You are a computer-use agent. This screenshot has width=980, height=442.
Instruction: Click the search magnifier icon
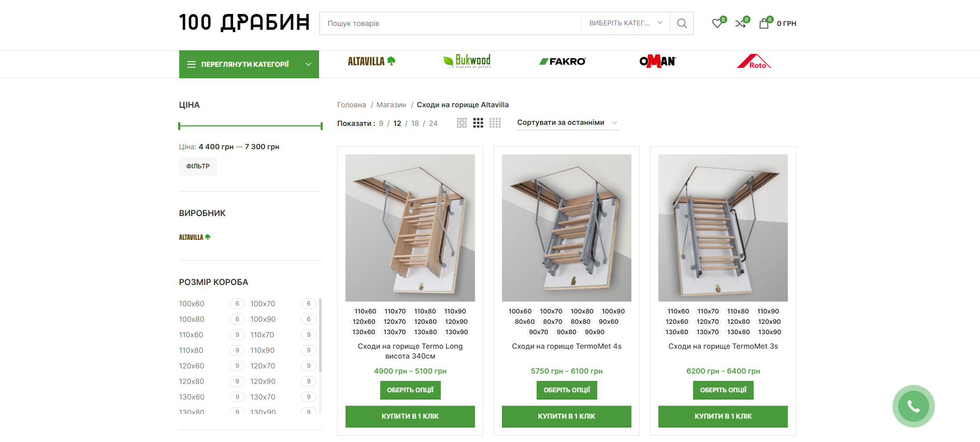coord(682,23)
